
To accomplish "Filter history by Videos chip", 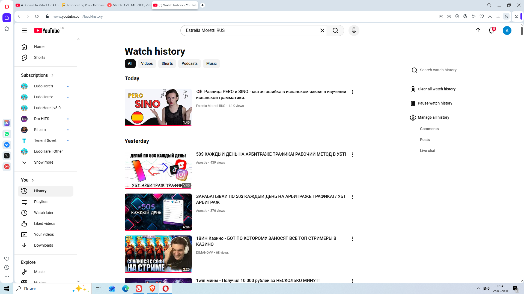I will [147, 64].
